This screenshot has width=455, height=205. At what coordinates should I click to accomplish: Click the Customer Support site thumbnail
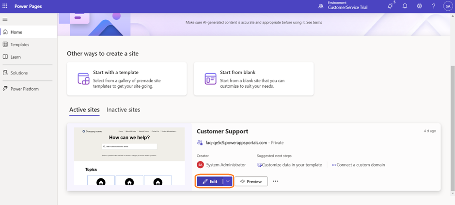click(129, 156)
